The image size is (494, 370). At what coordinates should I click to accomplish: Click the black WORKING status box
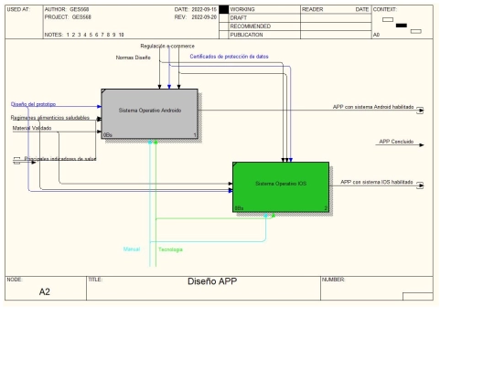(224, 10)
